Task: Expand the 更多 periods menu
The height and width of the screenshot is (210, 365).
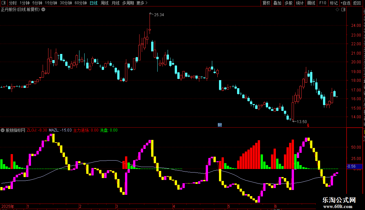Action: point(142,3)
